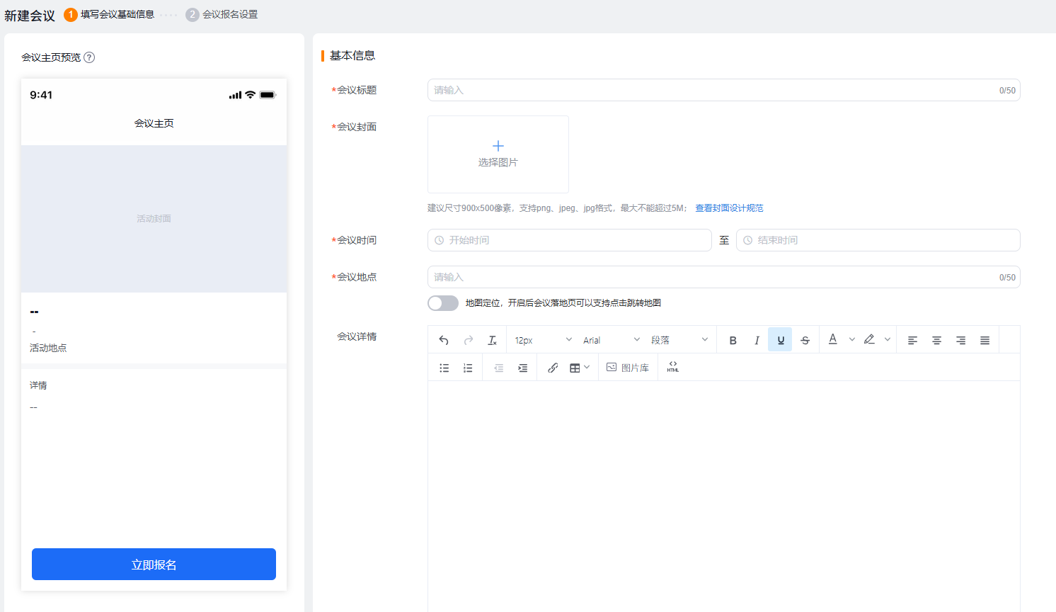Center align the text
Screen dimensions: 1056x612
tap(936, 340)
